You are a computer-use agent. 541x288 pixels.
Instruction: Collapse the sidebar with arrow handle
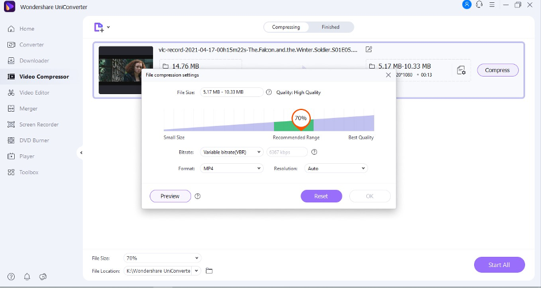pos(81,153)
